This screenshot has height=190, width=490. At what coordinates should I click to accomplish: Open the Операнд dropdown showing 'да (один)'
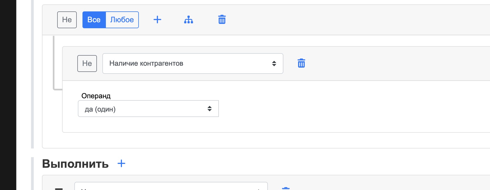pyautogui.click(x=148, y=109)
